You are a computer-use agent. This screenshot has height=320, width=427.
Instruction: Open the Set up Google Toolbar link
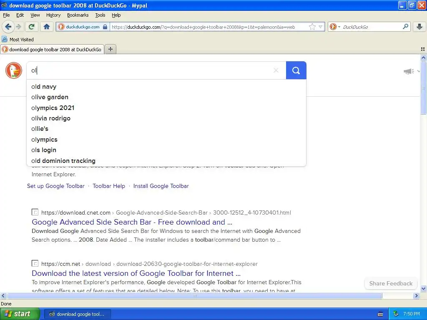(x=56, y=186)
